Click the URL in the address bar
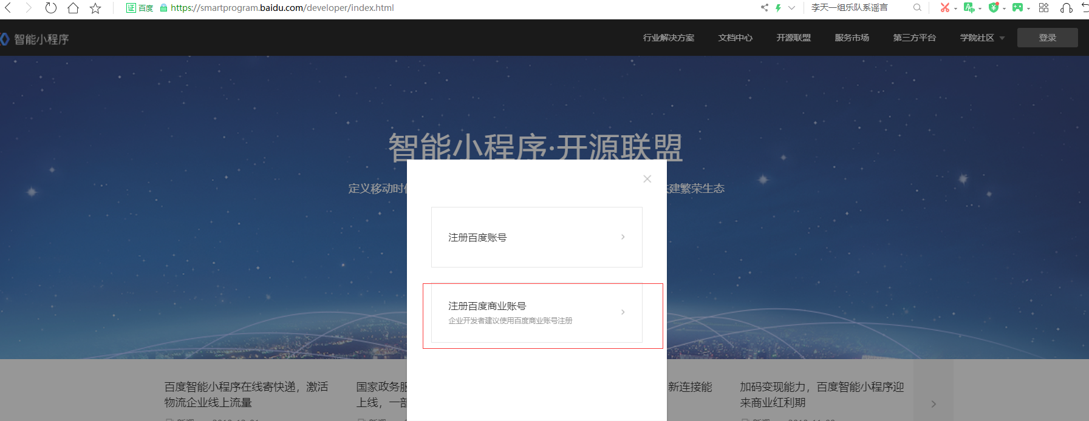Screen dimensions: 1089x421 pyautogui.click(x=282, y=8)
